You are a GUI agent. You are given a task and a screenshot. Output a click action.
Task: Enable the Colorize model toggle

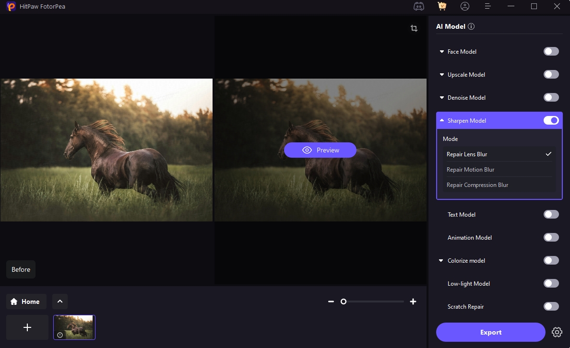point(551,260)
